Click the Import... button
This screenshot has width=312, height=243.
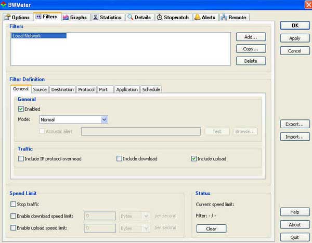pyautogui.click(x=295, y=137)
